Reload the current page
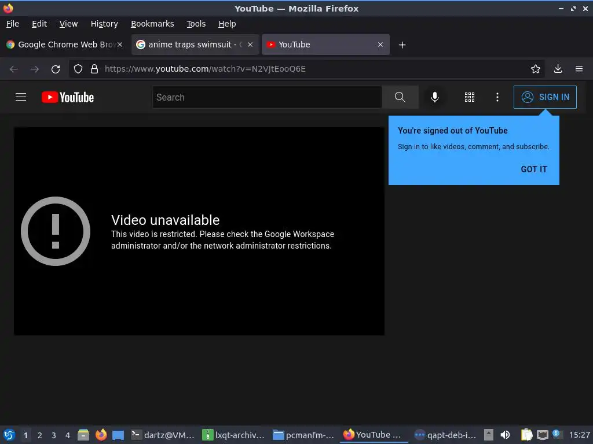Screen dimensions: 593x444 56,69
